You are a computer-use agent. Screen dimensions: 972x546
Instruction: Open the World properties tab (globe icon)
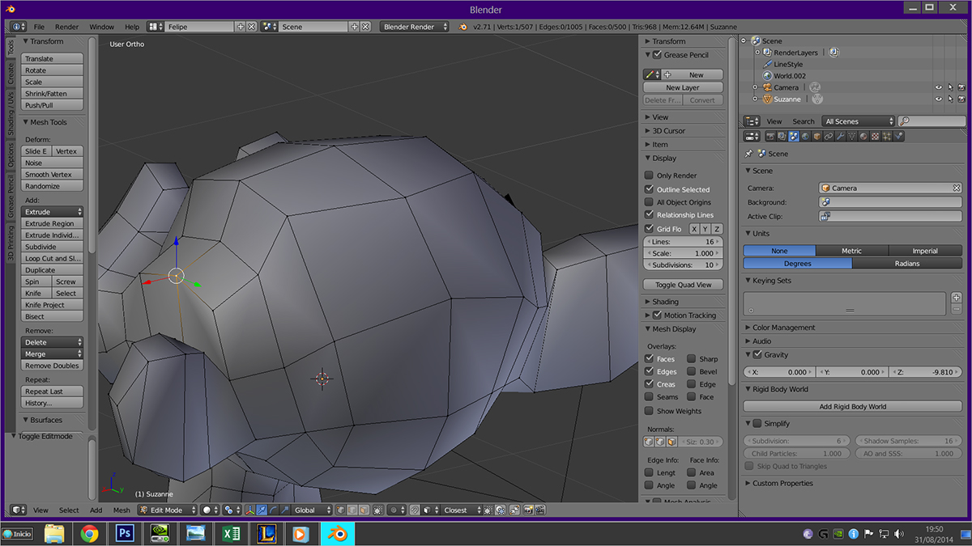pos(805,137)
